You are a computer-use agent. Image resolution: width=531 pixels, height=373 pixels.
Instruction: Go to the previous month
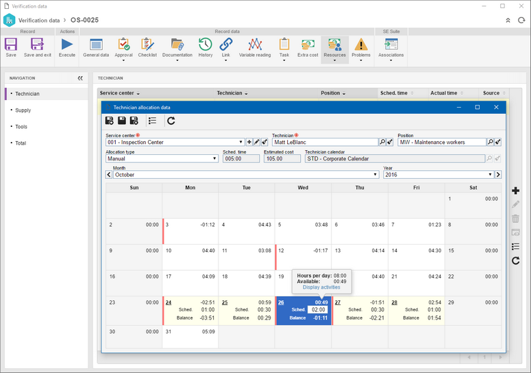(x=109, y=175)
